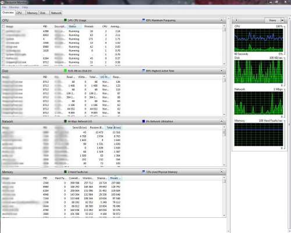Collapse the Memory section with its chevron
This screenshot has width=291, height=233.
pyautogui.click(x=222, y=172)
